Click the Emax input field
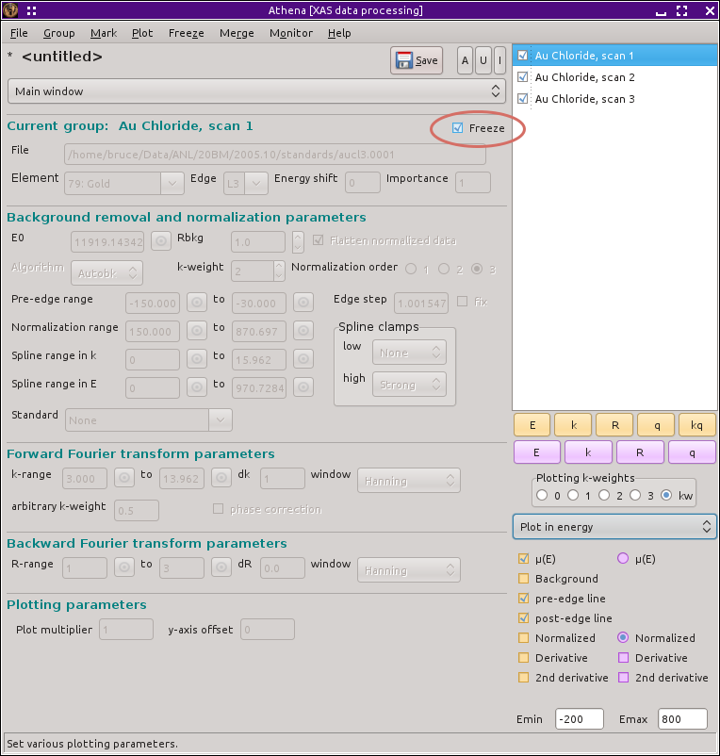Viewport: 720px width, 756px height. (682, 719)
